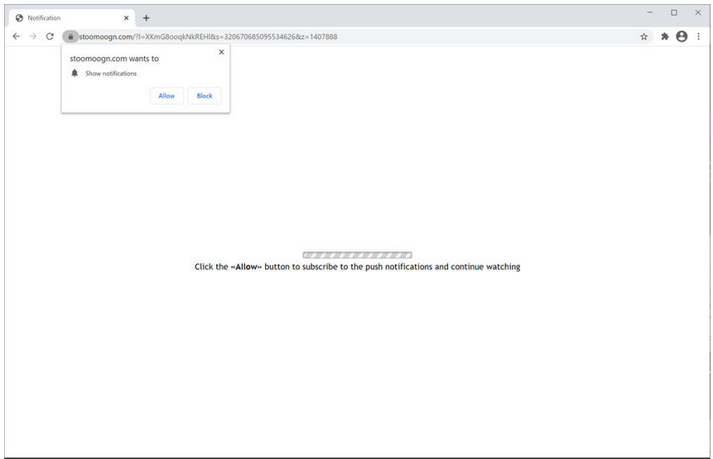713x459 pixels.
Task: Minimize the Chrome window
Action: [650, 12]
